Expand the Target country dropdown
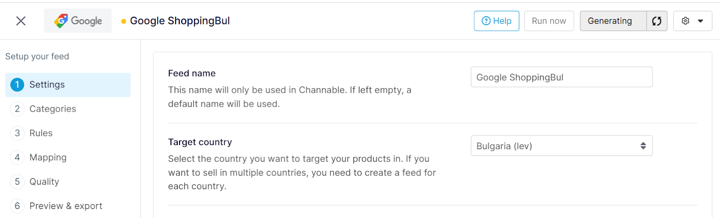720x218 pixels. coord(561,146)
